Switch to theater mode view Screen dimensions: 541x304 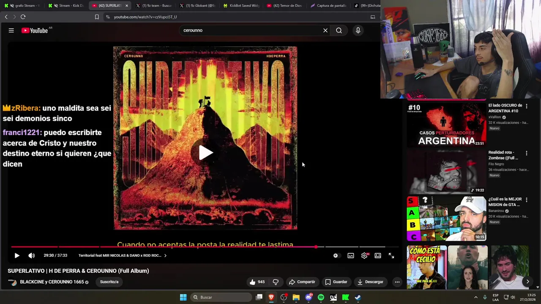click(x=378, y=255)
